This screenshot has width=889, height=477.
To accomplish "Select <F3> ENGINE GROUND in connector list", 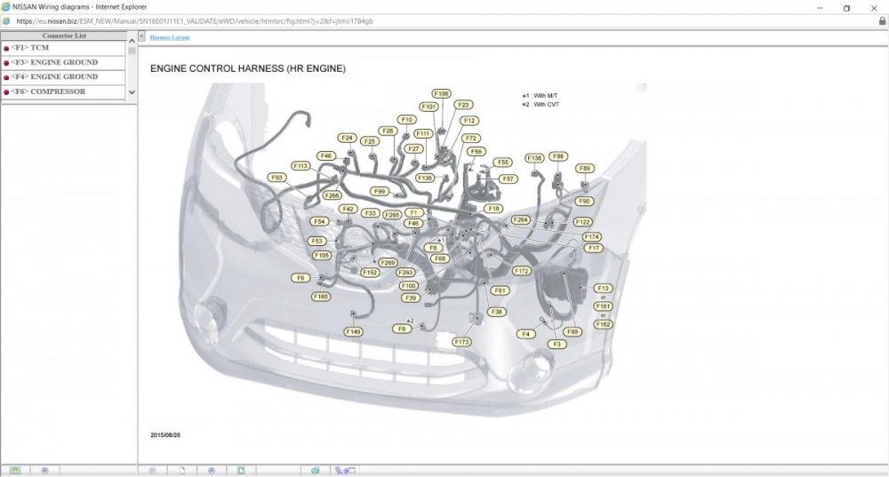I will coord(63,62).
